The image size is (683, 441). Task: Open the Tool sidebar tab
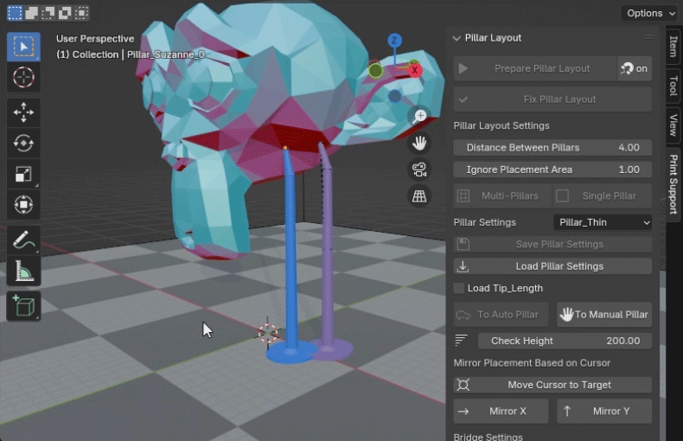673,86
